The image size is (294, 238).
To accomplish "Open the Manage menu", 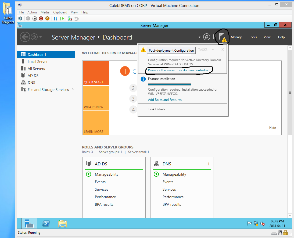I will point(237,37).
